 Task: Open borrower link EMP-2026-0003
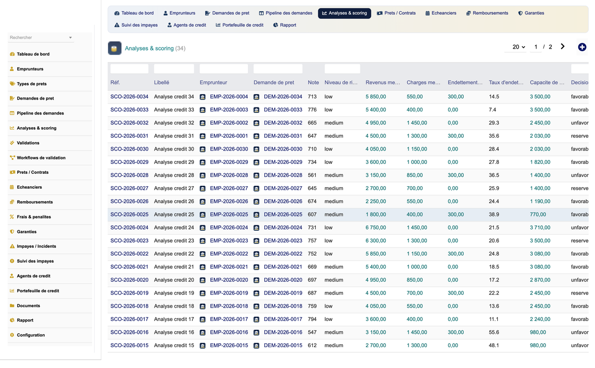(x=229, y=109)
